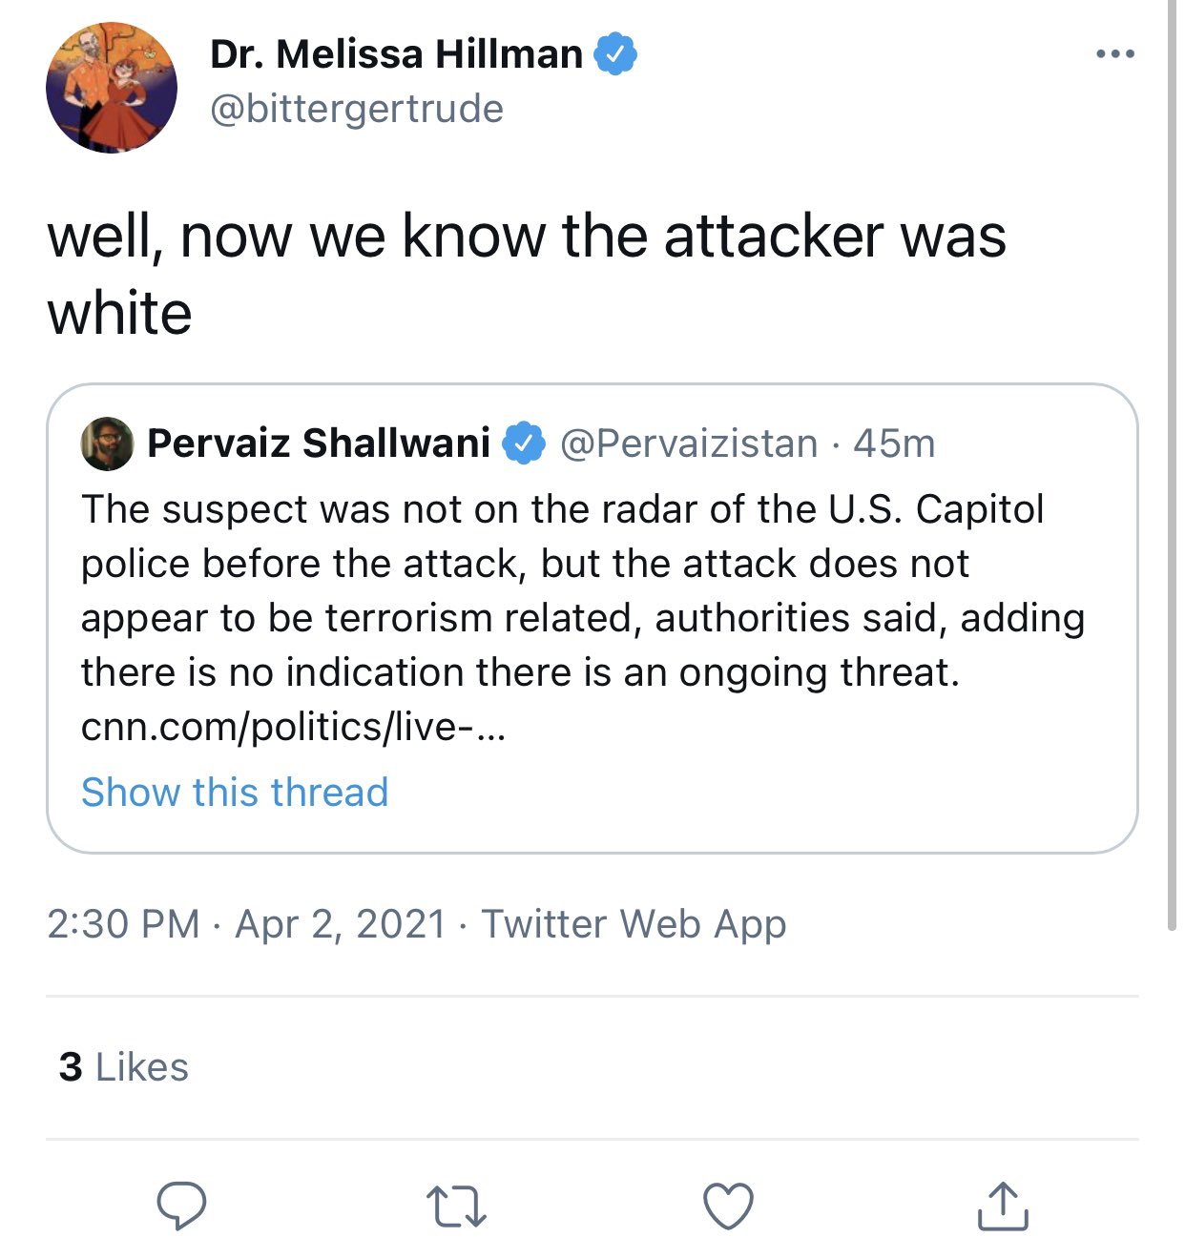This screenshot has width=1185, height=1258.
Task: Click the 2:30 PM Apr 2, 2021 timestamp
Action: [x=246, y=924]
